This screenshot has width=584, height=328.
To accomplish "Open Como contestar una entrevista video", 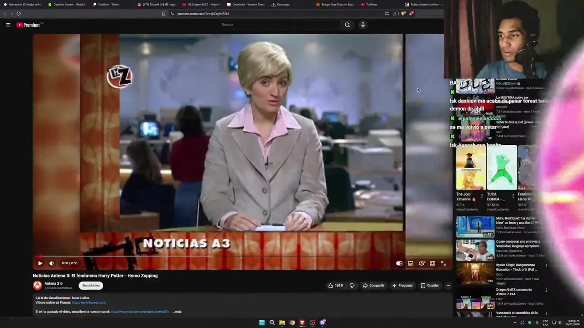I will [x=475, y=250].
